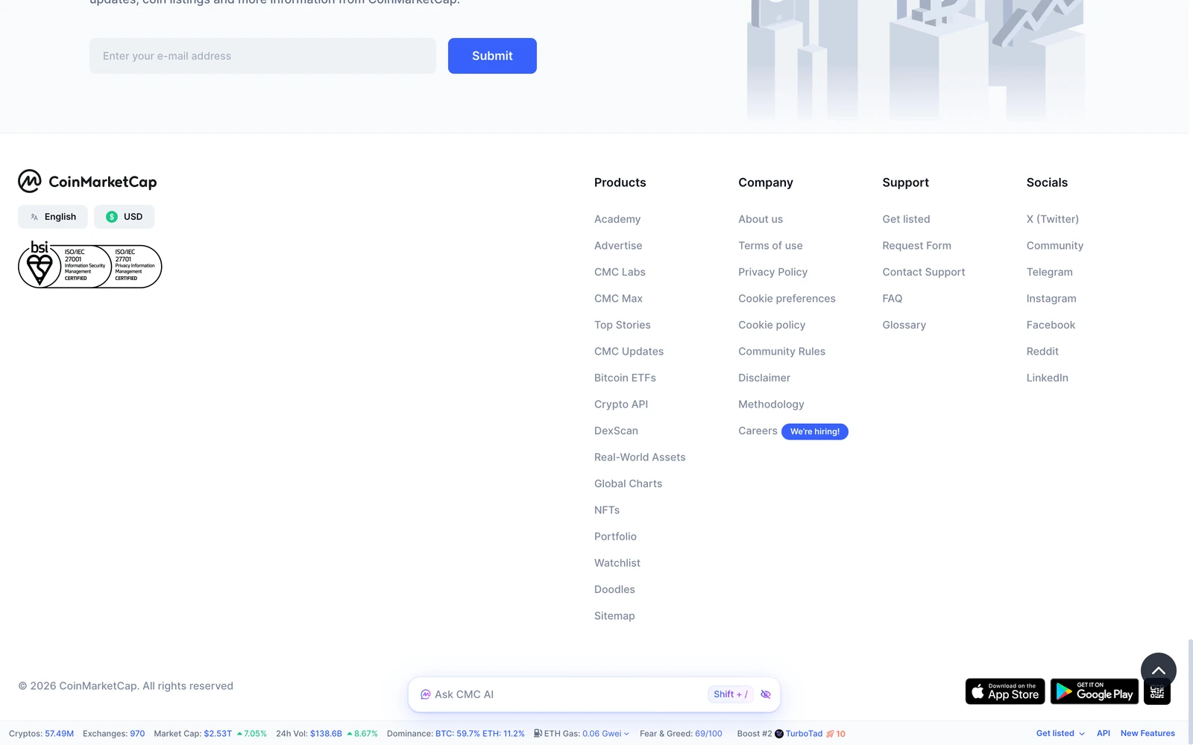Focus the Ask CMC AI input
1193x745 pixels.
567,694
